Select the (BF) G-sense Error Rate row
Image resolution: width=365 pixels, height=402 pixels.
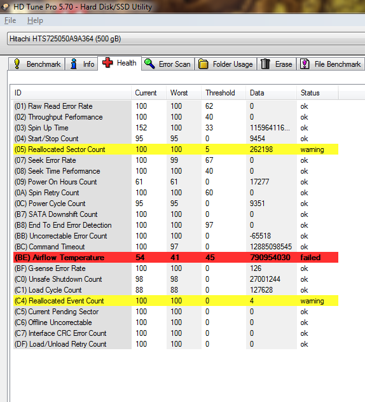[x=176, y=268]
